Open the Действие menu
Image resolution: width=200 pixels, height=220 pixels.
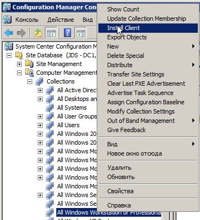(61, 20)
